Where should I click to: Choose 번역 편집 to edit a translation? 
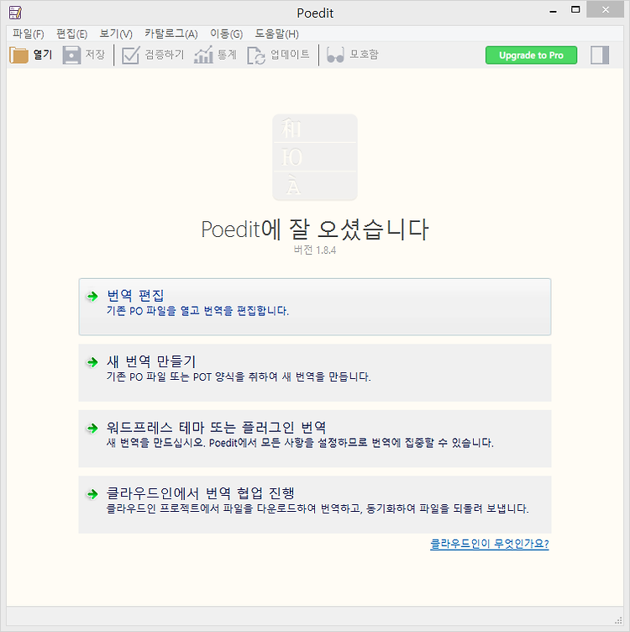click(x=315, y=307)
